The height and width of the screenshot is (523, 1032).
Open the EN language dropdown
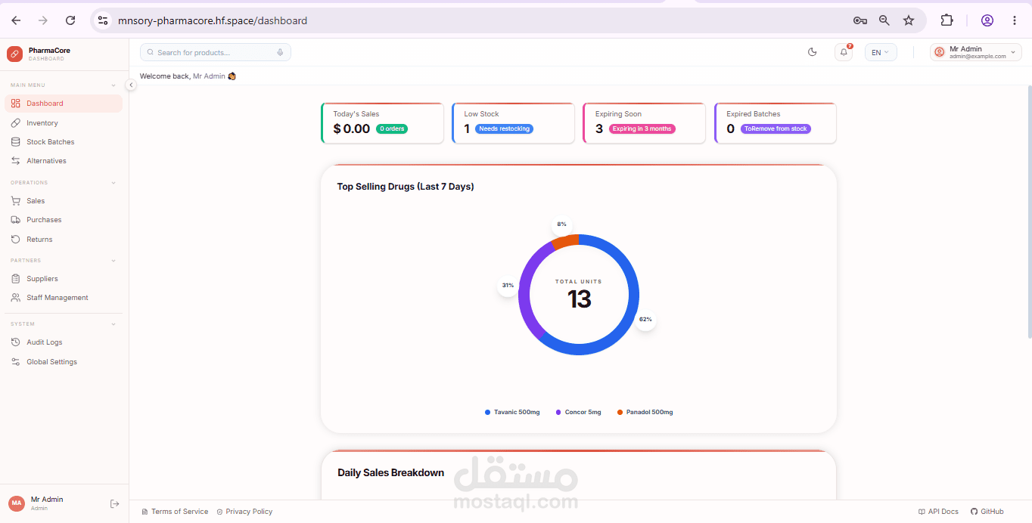pyautogui.click(x=881, y=52)
